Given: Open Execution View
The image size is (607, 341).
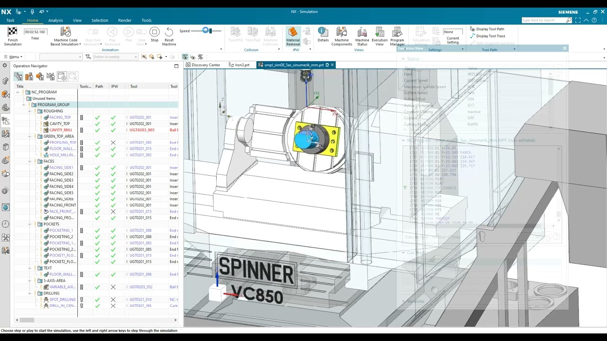Looking at the screenshot, I should (x=379, y=35).
